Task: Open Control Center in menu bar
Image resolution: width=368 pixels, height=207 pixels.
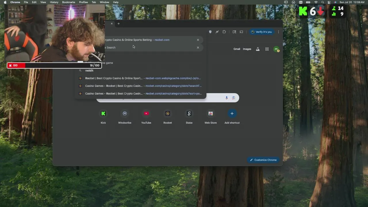Action: [x=329, y=2]
